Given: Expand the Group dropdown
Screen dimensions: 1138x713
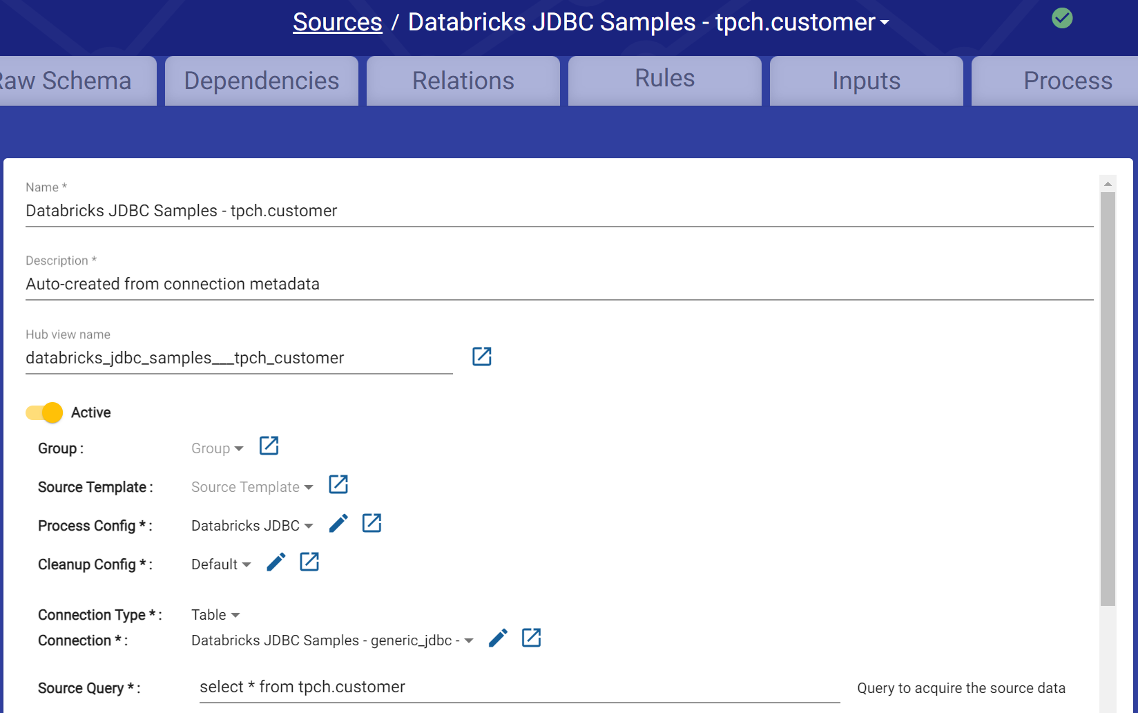Looking at the screenshot, I should click(217, 448).
